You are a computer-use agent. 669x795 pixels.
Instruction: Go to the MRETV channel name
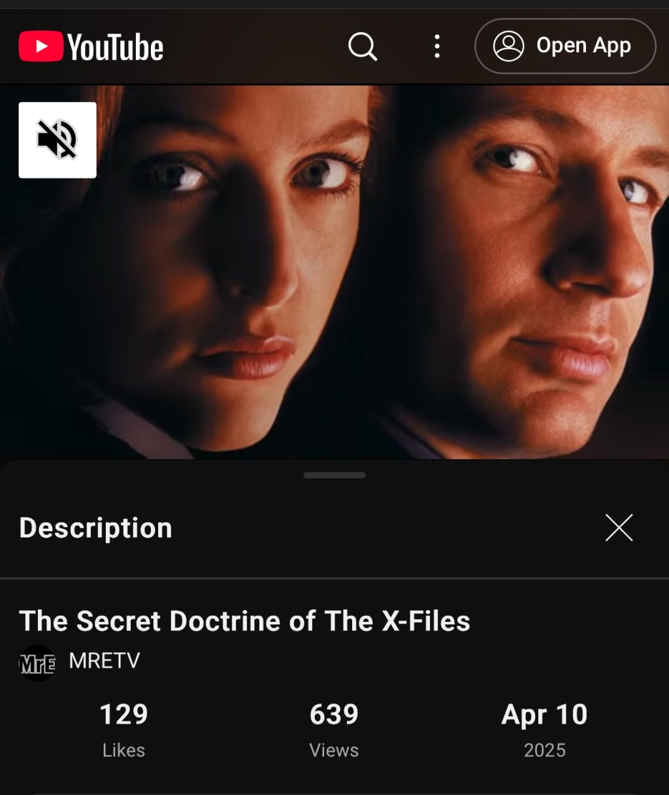pyautogui.click(x=105, y=660)
